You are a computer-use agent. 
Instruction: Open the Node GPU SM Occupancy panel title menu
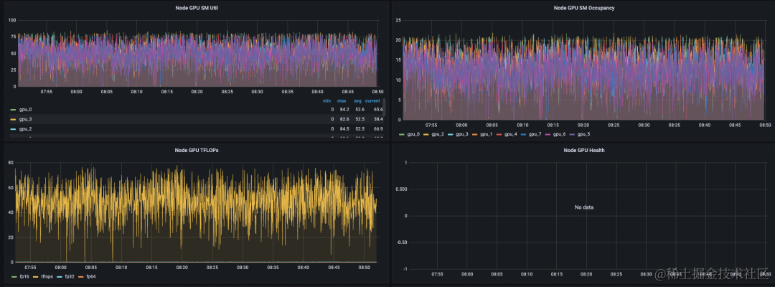coord(583,8)
